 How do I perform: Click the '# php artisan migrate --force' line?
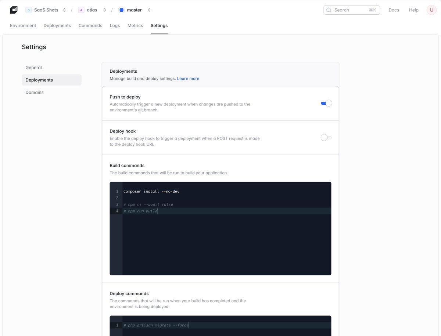pos(156,325)
